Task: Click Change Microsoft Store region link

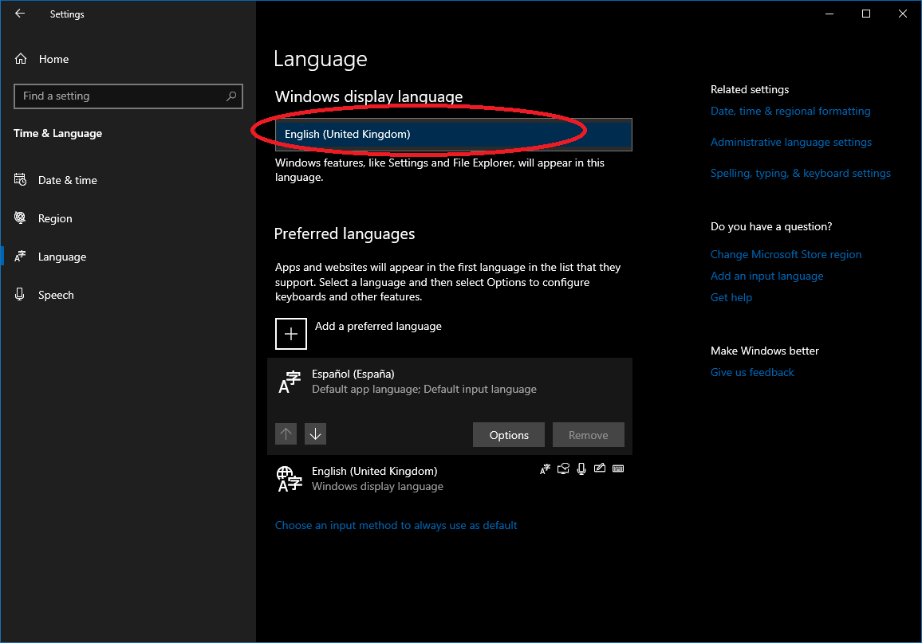Action: tap(786, 254)
